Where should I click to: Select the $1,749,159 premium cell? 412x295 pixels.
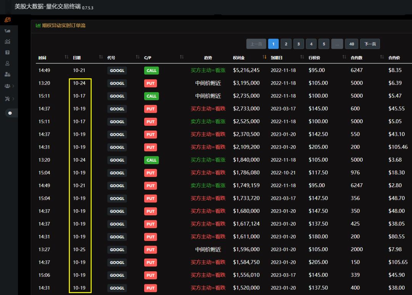click(246, 185)
